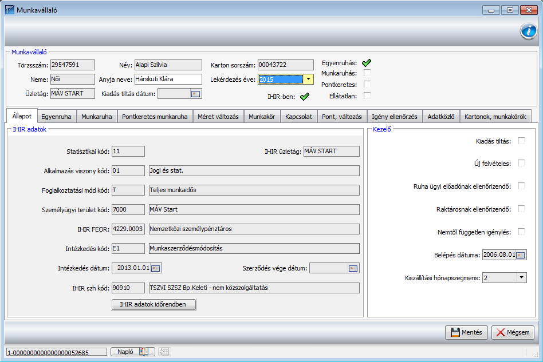Open the Munkaruha tab

pyautogui.click(x=97, y=117)
